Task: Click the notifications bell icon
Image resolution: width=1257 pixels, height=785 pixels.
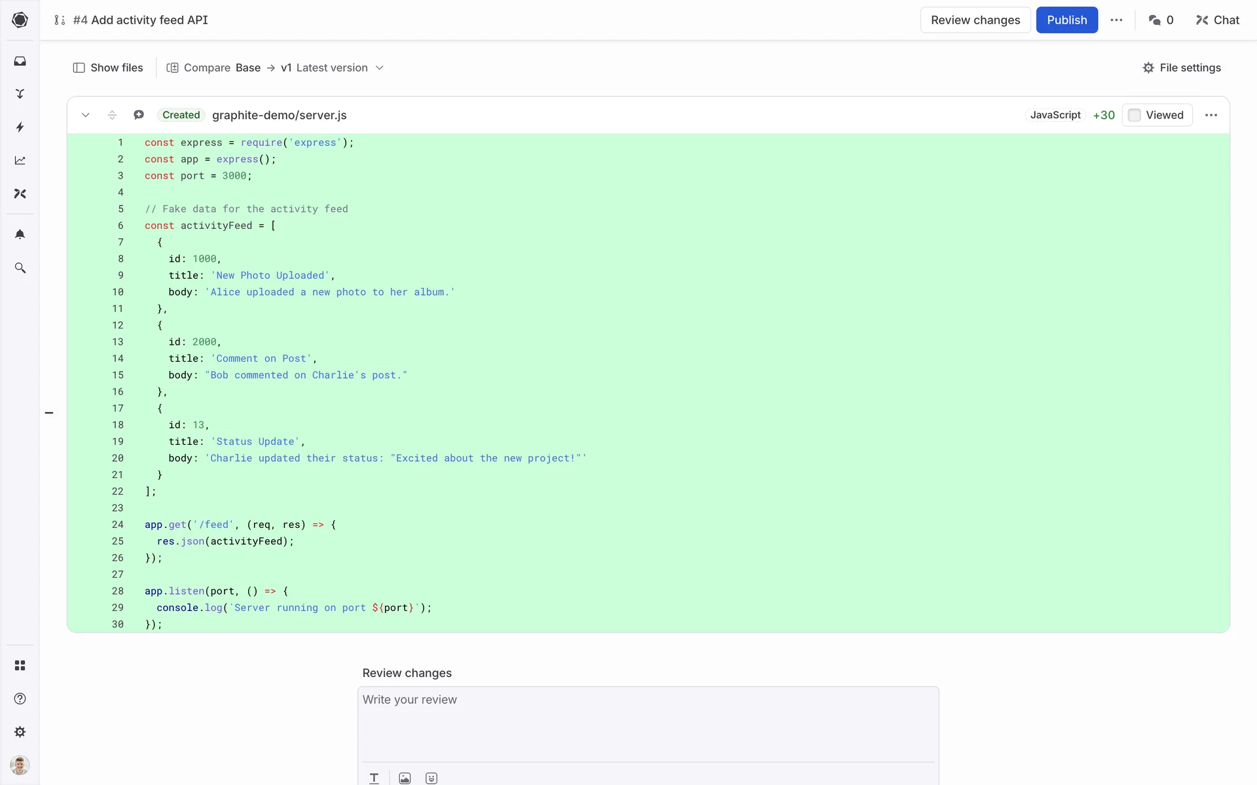Action: (20, 234)
